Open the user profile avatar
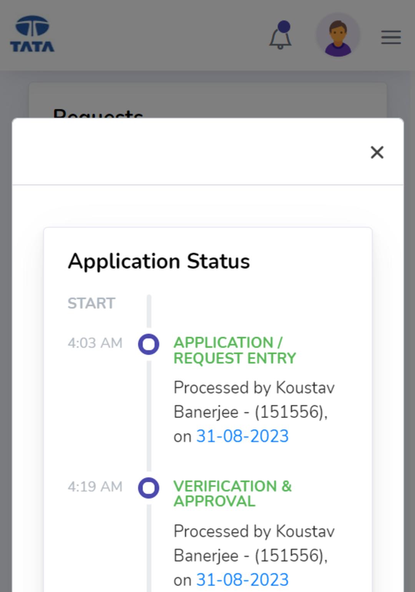Viewport: 415px width, 592px height. click(338, 35)
